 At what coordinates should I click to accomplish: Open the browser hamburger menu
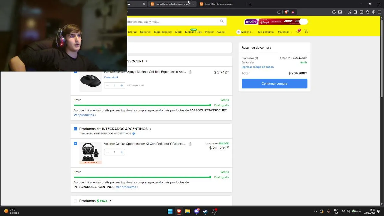(379, 12)
